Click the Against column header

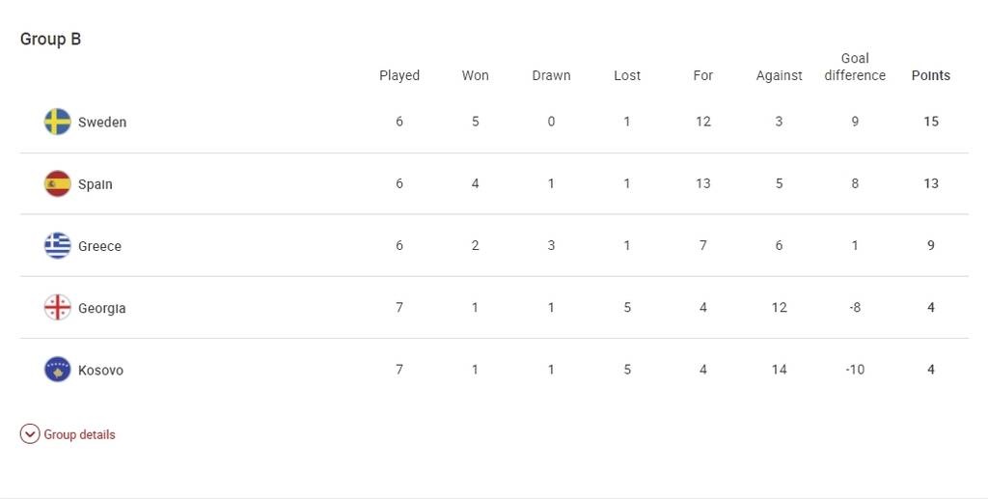coord(780,75)
